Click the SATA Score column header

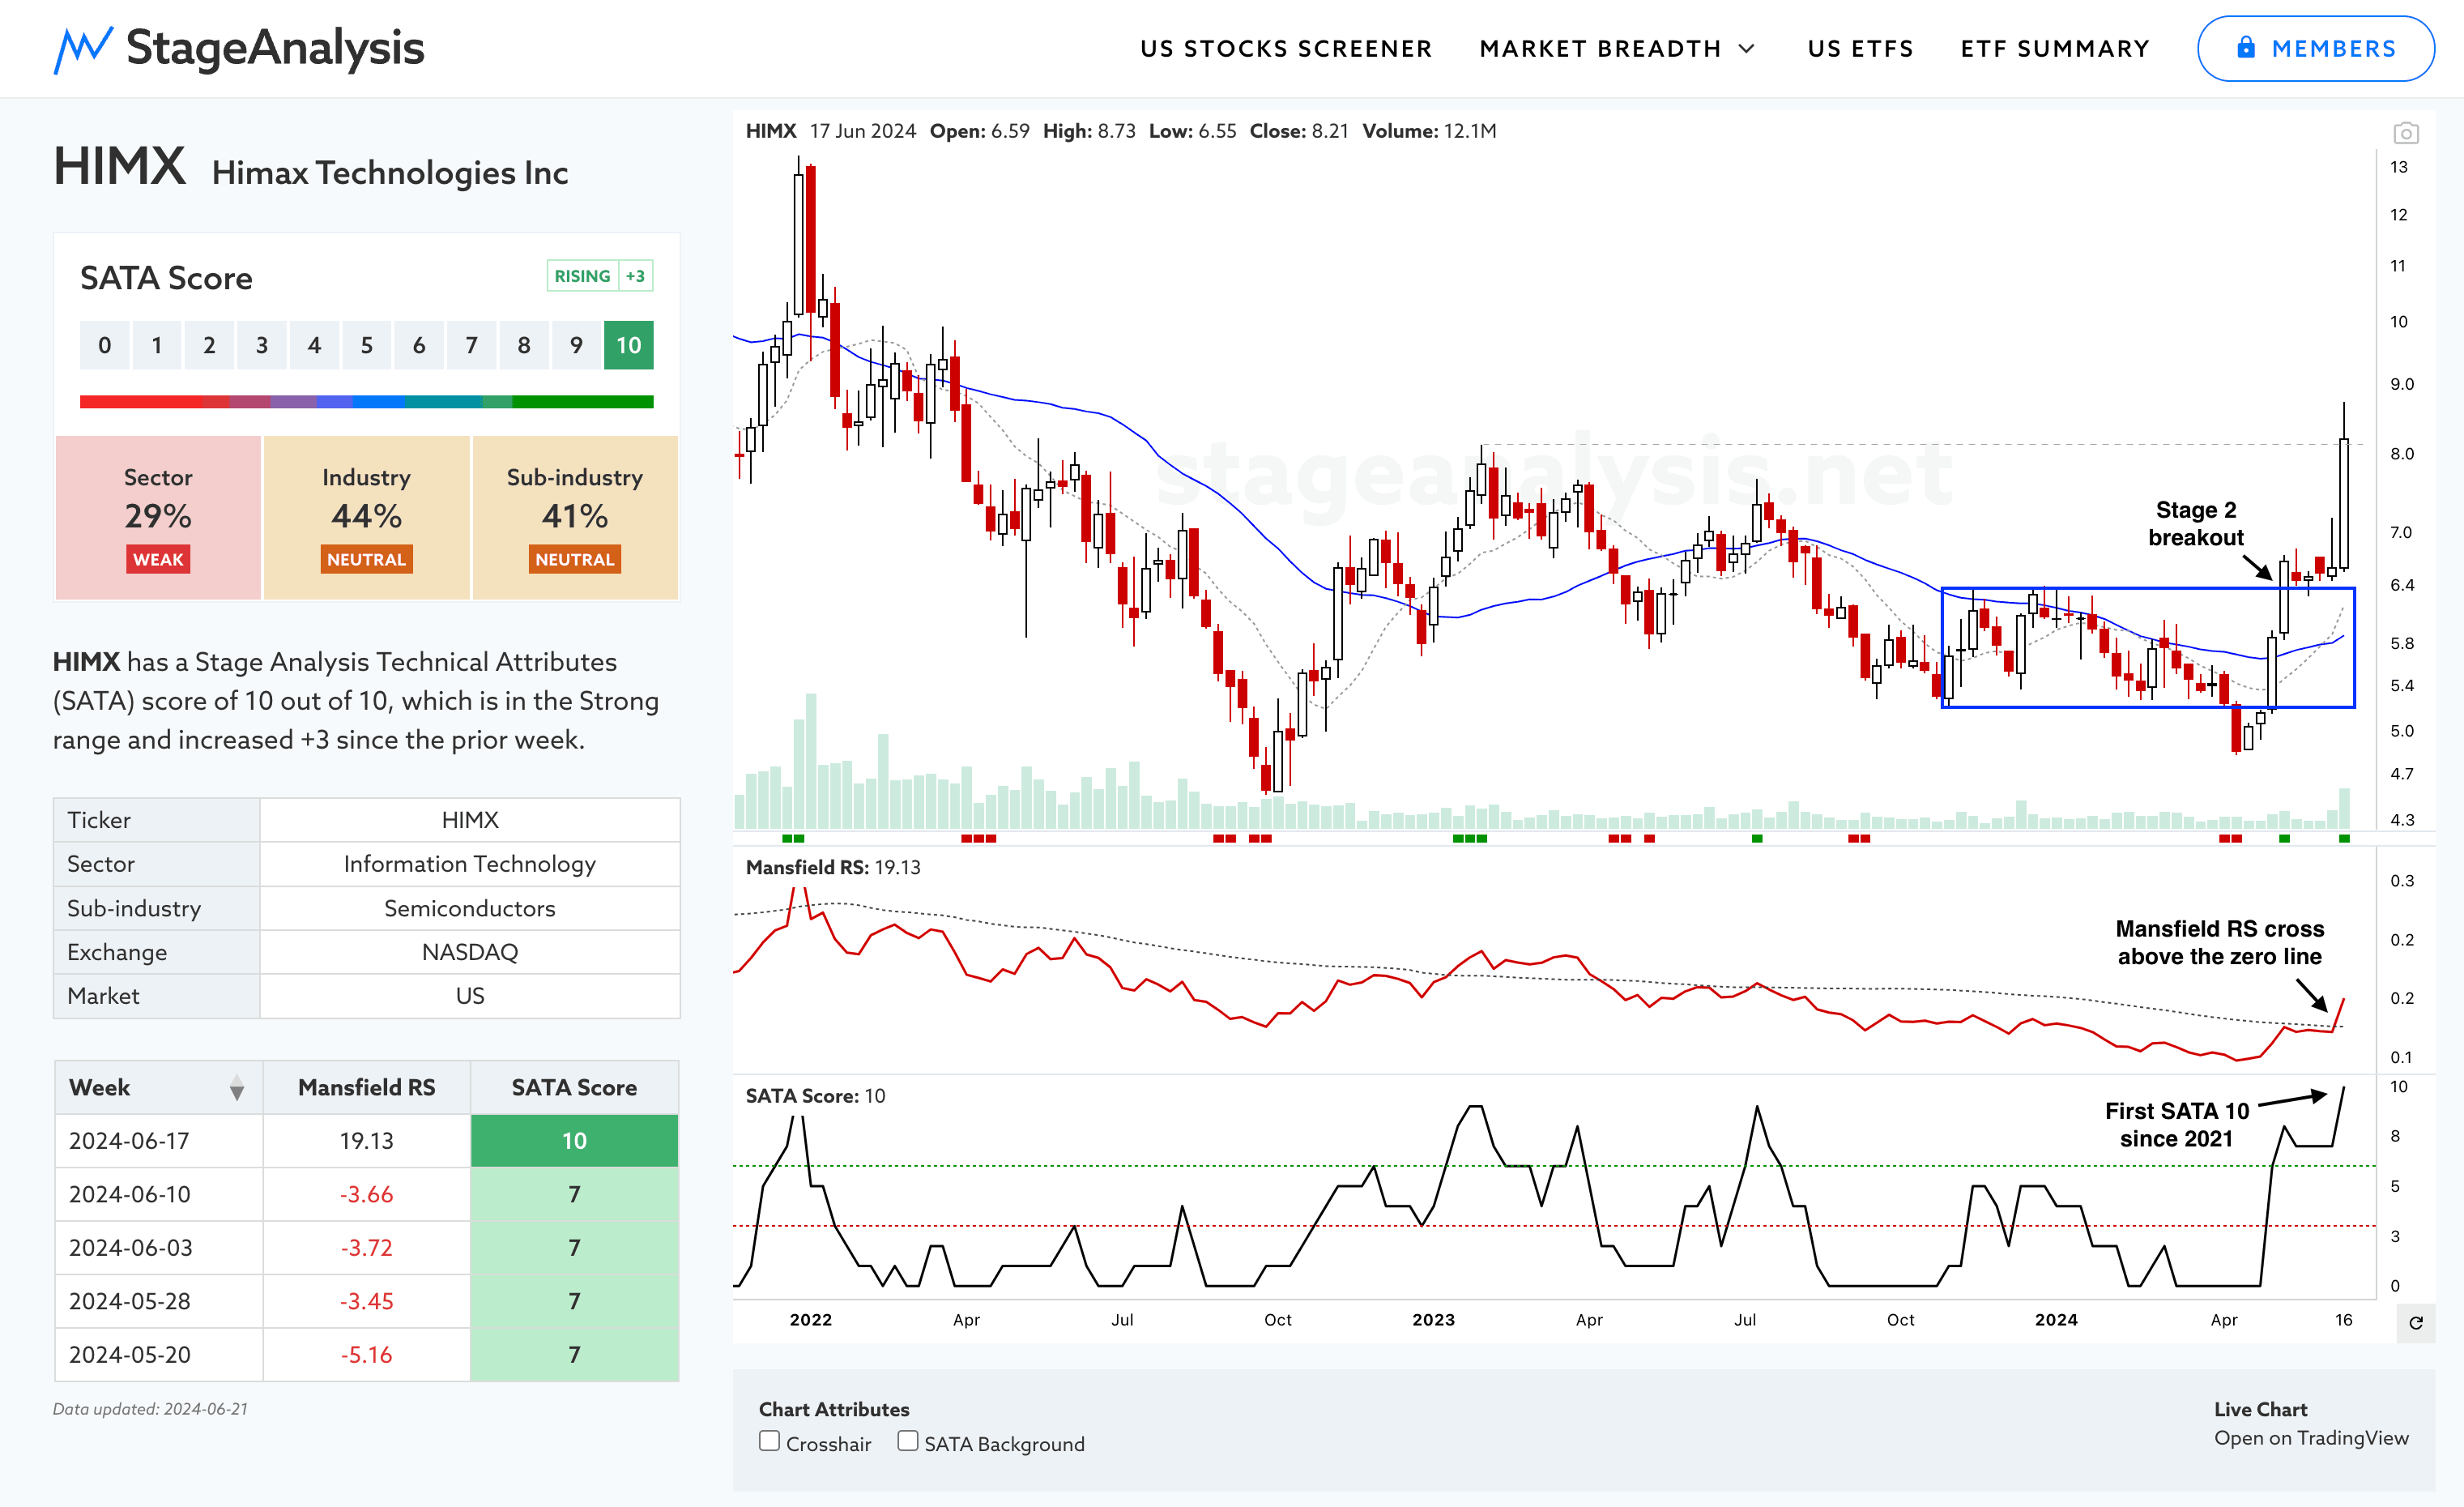574,1087
